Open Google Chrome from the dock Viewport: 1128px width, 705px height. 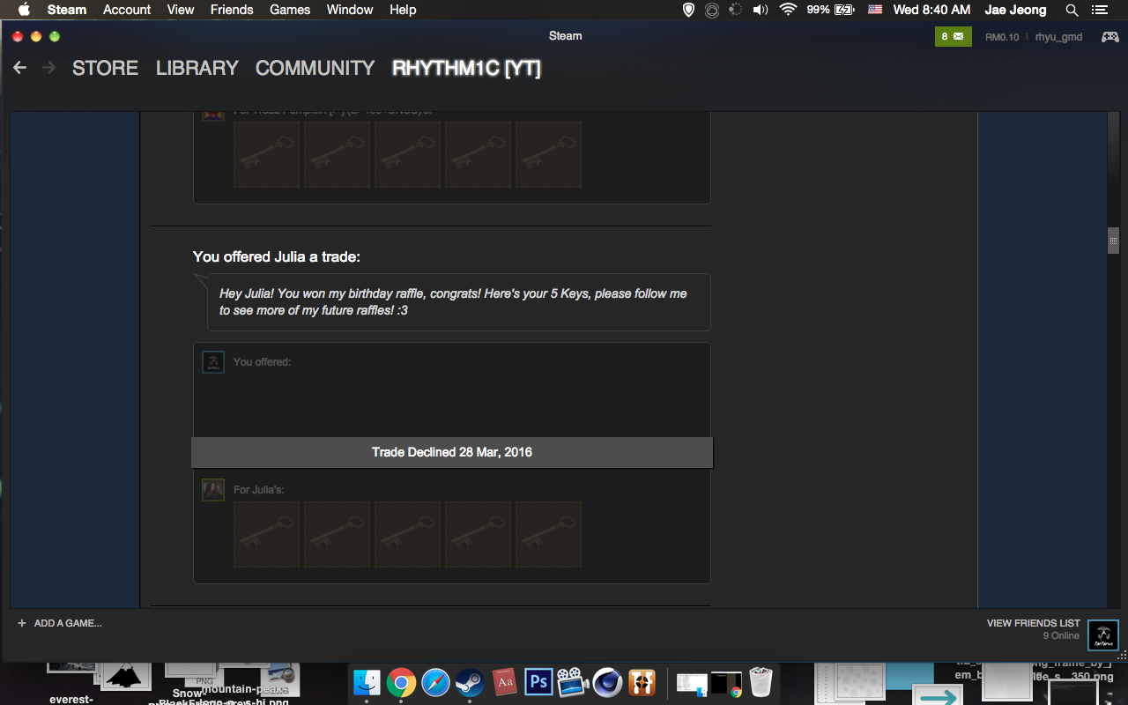[x=401, y=682]
